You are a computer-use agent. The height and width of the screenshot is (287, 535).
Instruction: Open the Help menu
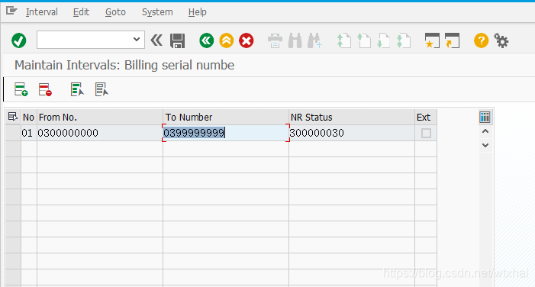(x=197, y=12)
